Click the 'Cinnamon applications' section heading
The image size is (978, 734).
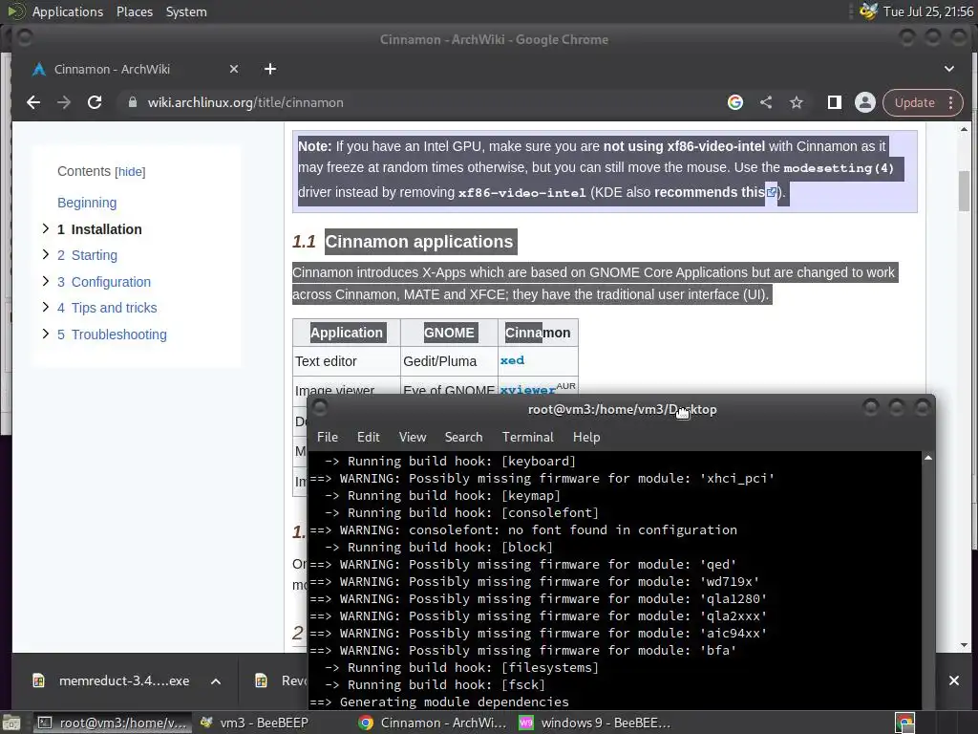click(x=419, y=242)
